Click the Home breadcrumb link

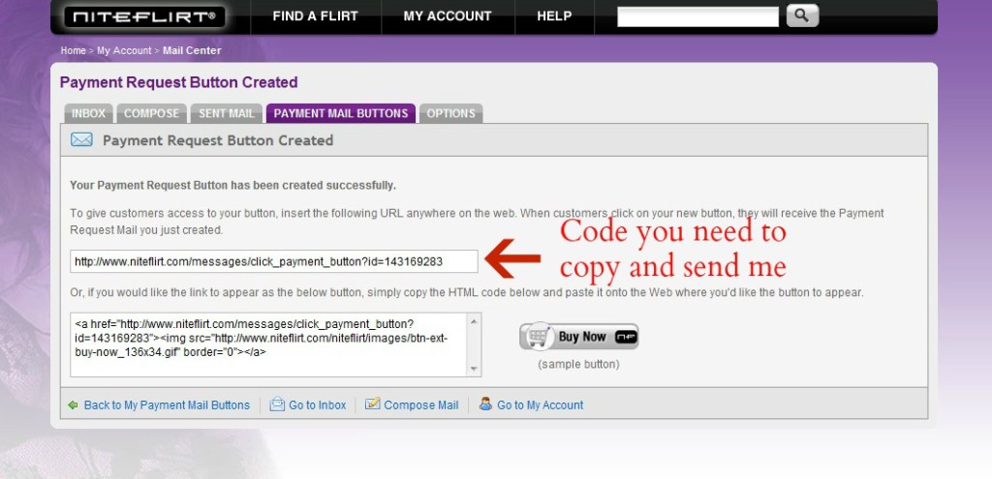(x=74, y=50)
